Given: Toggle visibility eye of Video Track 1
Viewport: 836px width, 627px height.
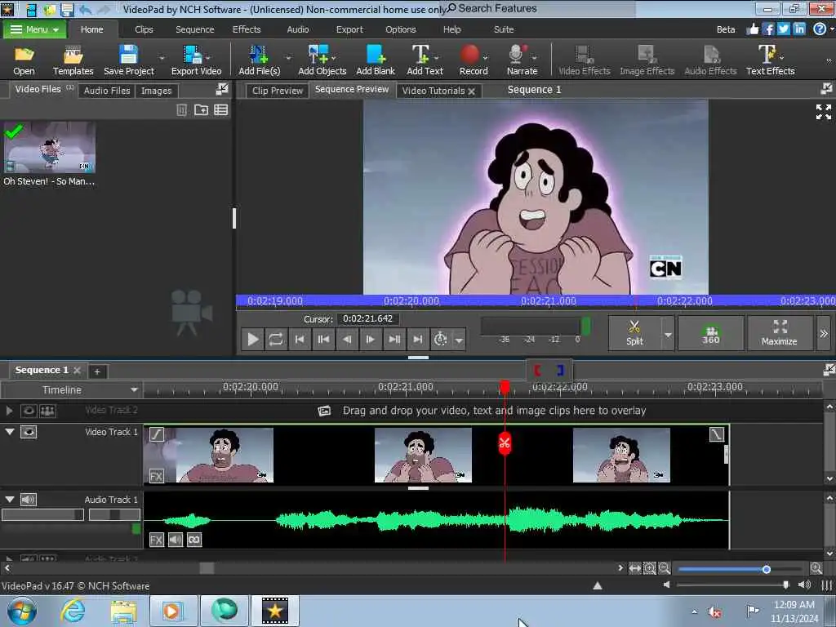Looking at the screenshot, I should [29, 432].
